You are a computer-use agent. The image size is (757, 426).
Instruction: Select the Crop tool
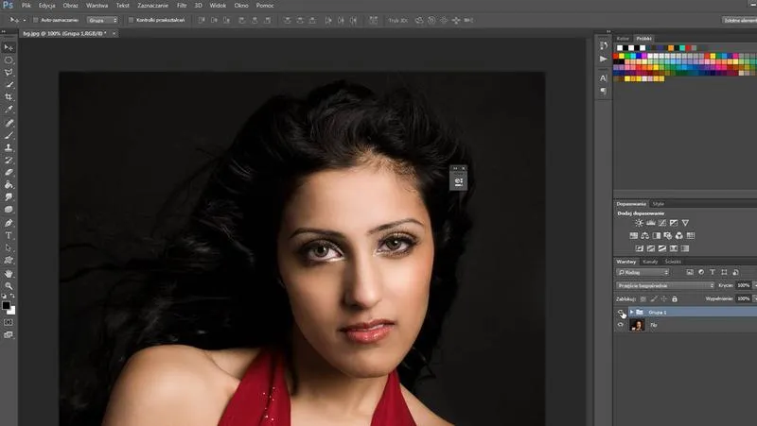click(9, 97)
